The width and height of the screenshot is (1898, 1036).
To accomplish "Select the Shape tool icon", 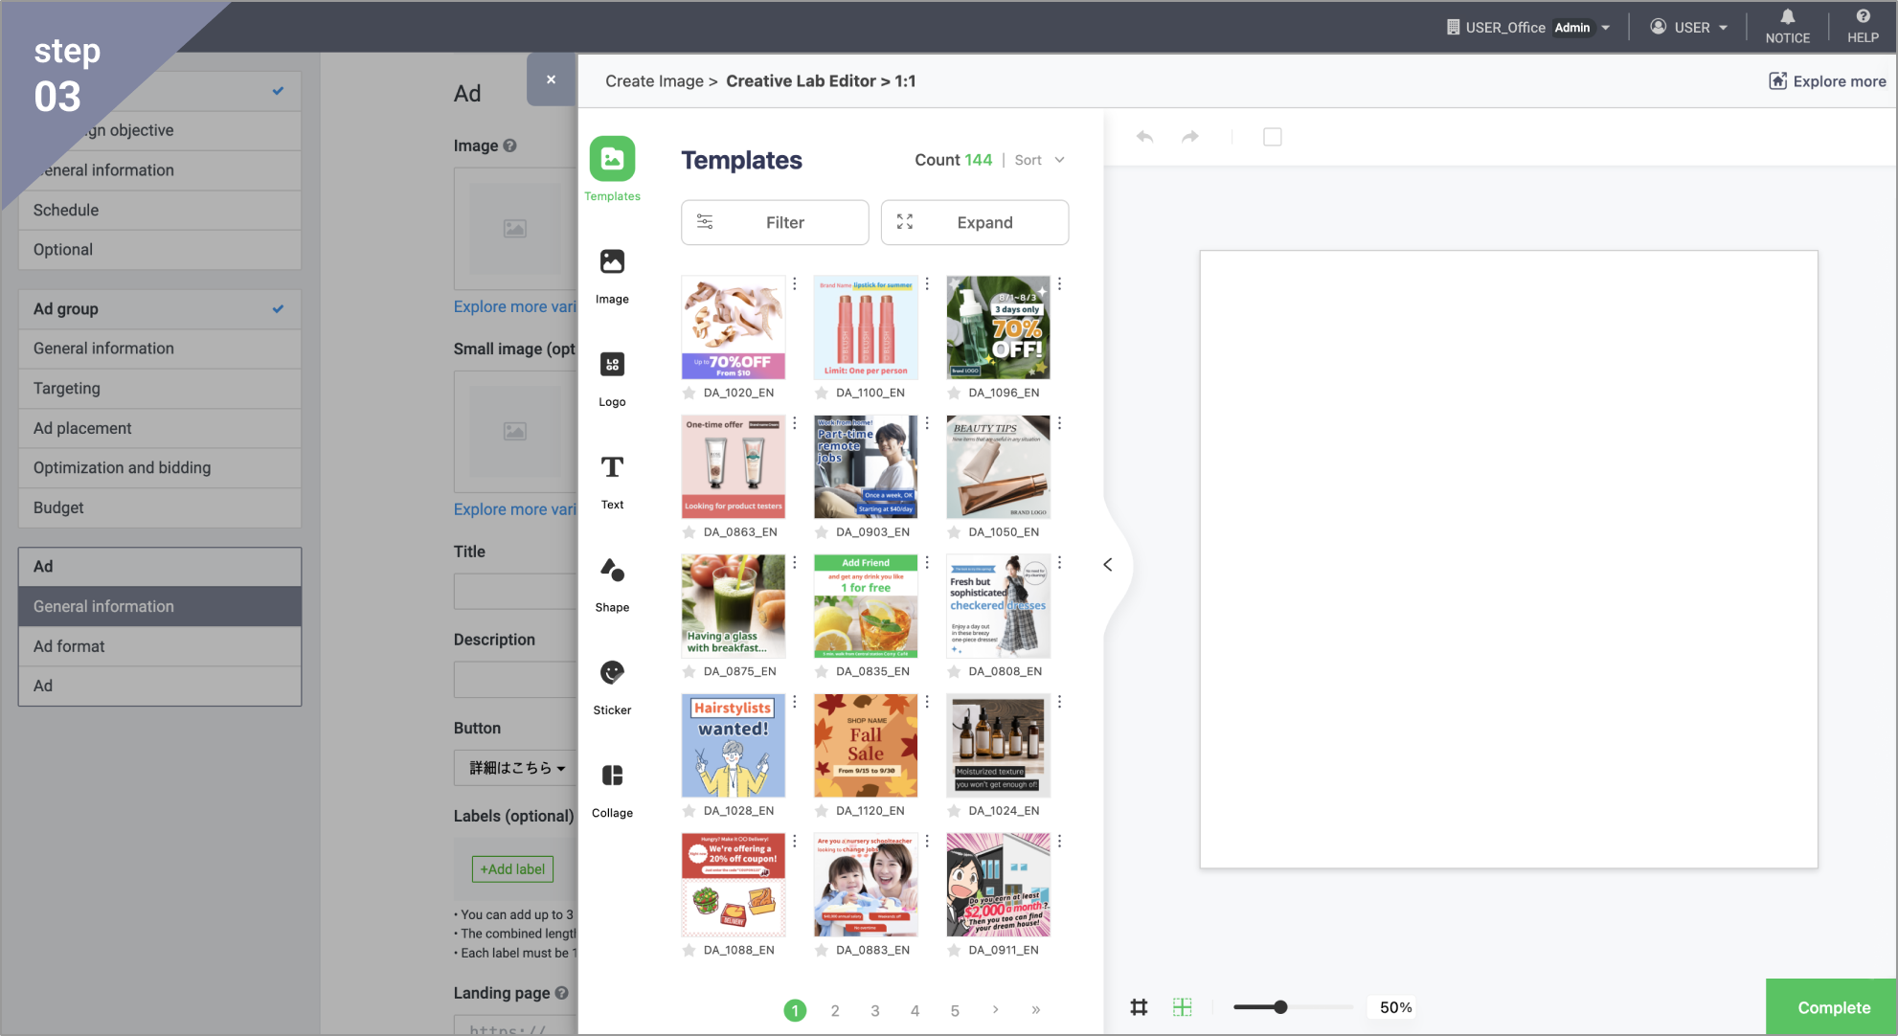I will (612, 571).
